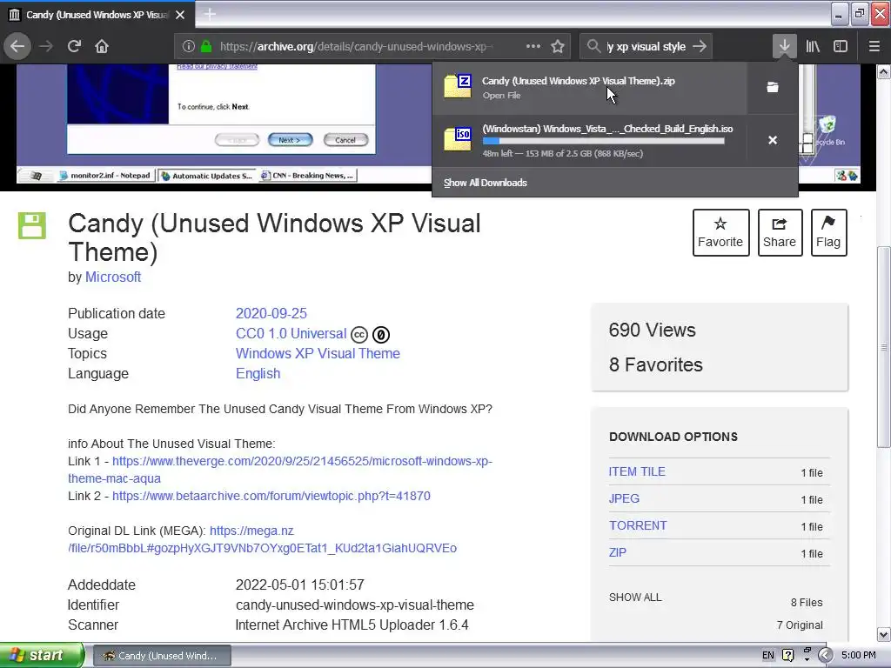Click the 690 Views text

pos(653,330)
